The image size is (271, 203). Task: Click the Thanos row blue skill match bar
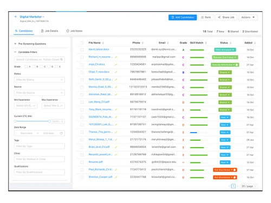tap(193, 133)
